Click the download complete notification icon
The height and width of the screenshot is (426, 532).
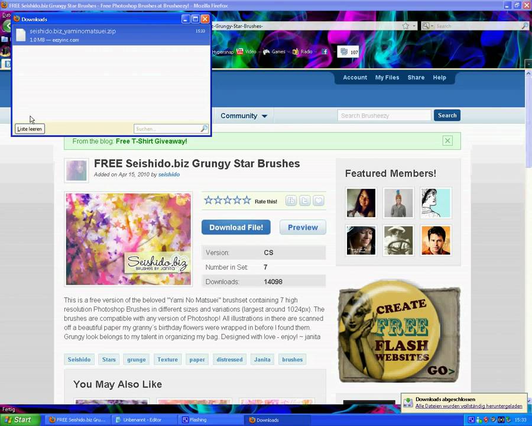[408, 403]
